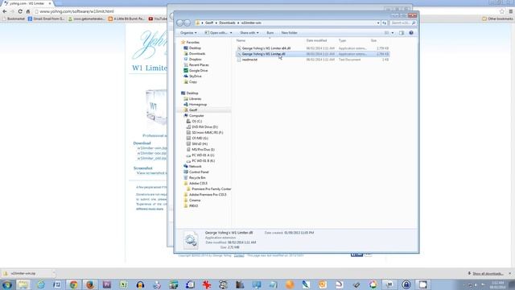The image size is (515, 290).
Task: Click the browser address bar URL
Action: point(76,11)
